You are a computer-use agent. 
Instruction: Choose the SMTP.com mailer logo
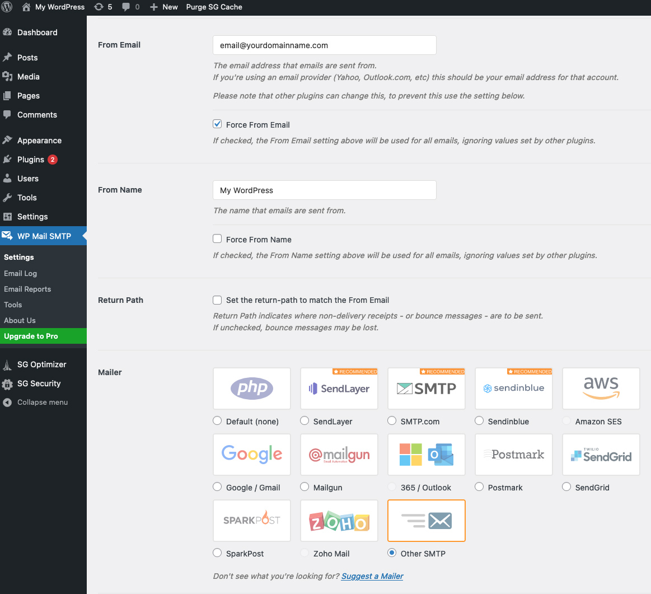(x=426, y=389)
